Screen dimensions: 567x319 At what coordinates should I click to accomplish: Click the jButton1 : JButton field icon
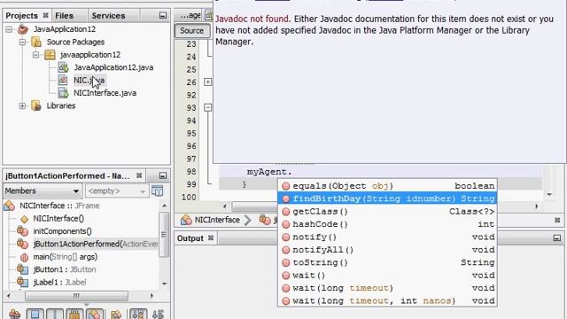pos(22,269)
